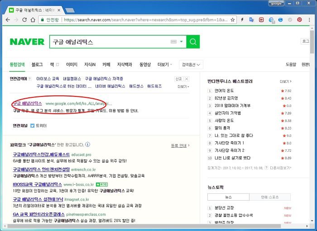
Task: Click the secure padlock icon
Action: pyautogui.click(x=42, y=19)
